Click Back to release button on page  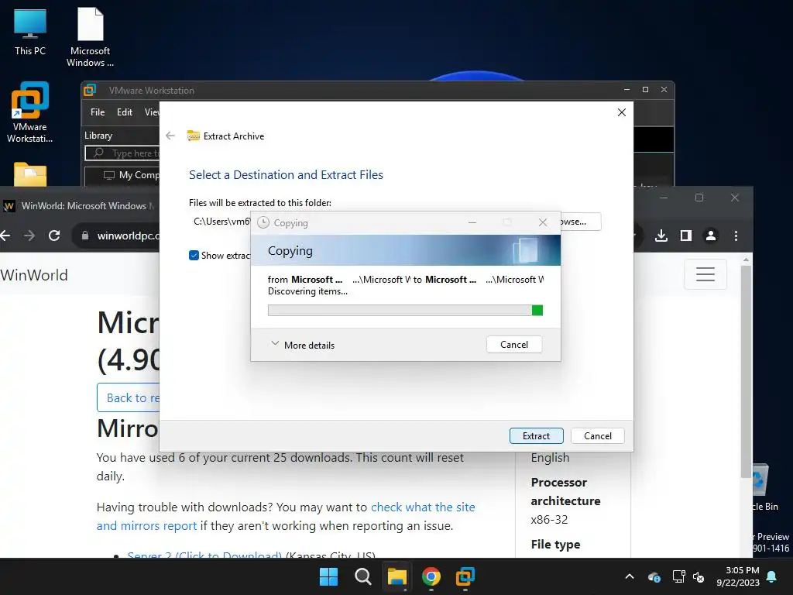tap(129, 397)
